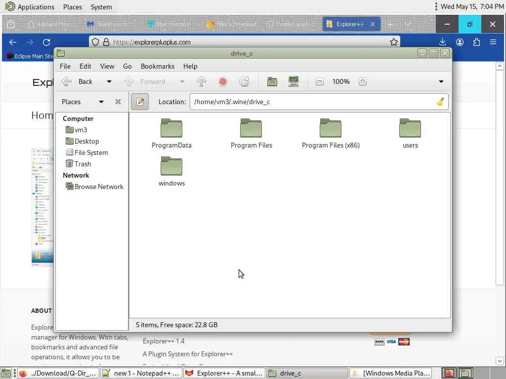Open Firefox downloads panel

tap(443, 42)
